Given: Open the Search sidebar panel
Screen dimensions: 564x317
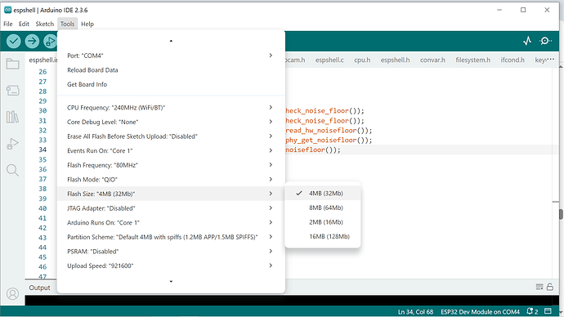Looking at the screenshot, I should (x=12, y=170).
